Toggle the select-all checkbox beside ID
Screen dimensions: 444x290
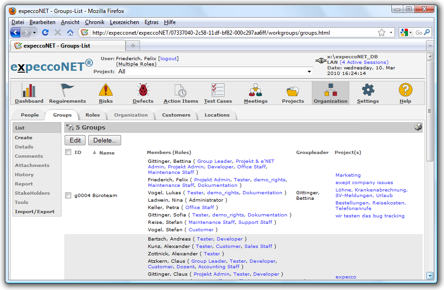(x=68, y=152)
